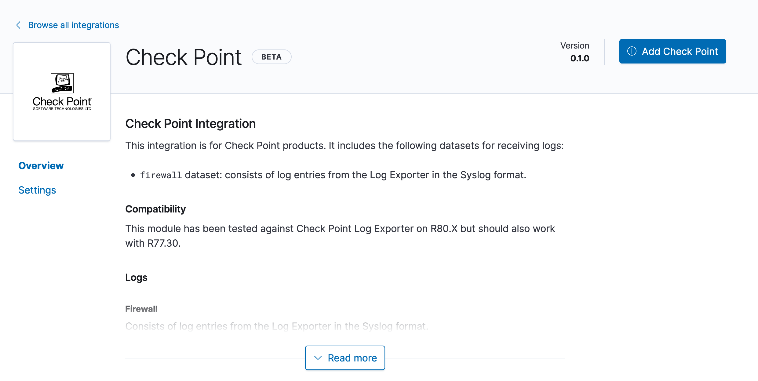Click the version number 0.1.0
758x381 pixels.
579,58
